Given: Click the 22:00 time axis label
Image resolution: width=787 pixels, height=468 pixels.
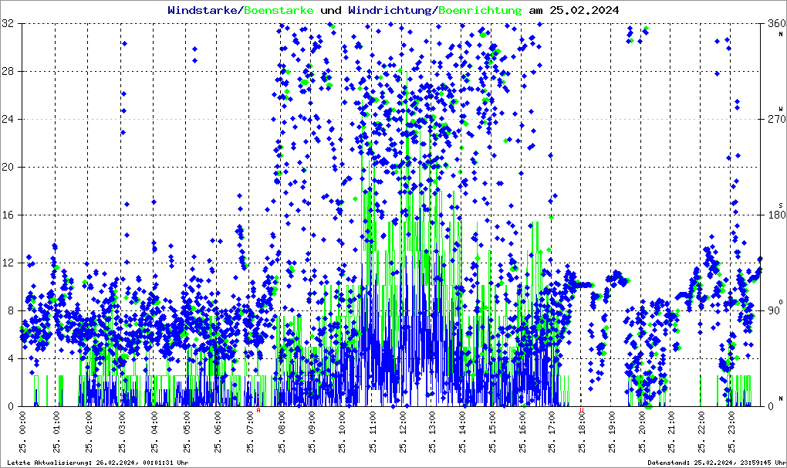Looking at the screenshot, I should [x=701, y=432].
